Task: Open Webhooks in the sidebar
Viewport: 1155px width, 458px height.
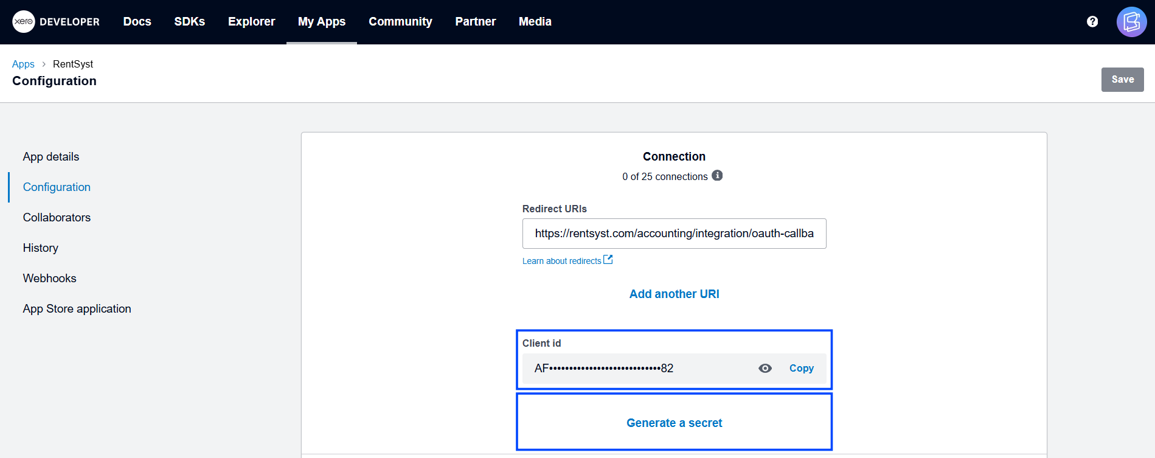Action: 50,278
